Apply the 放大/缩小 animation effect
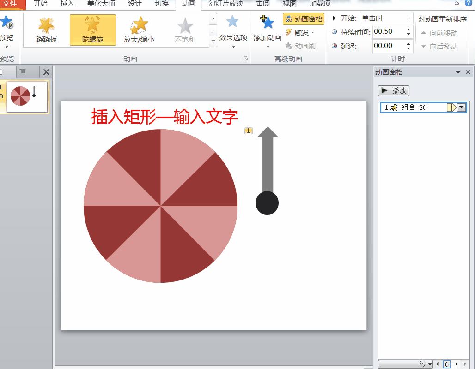The image size is (475, 369). 139,30
